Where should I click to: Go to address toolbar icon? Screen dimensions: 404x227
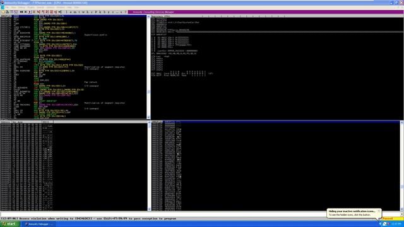(60, 12)
